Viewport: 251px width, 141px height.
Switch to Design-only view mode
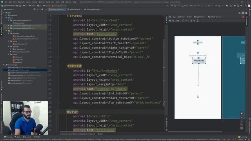click(246, 13)
